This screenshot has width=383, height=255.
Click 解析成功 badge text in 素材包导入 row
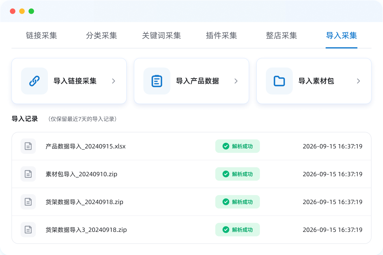tap(242, 174)
